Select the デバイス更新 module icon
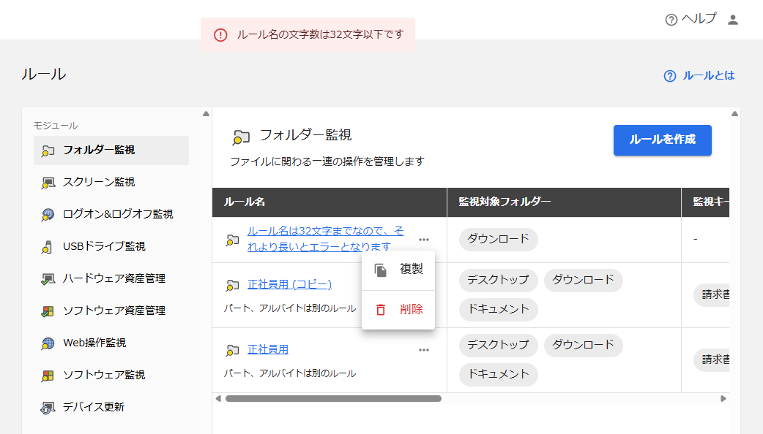Screen dimensions: 763x434 48,407
